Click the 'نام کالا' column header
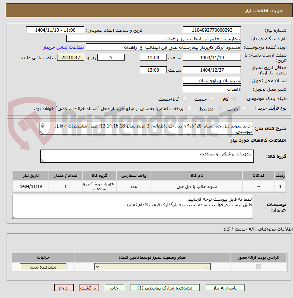This screenshot has height=298, width=293. (197, 176)
